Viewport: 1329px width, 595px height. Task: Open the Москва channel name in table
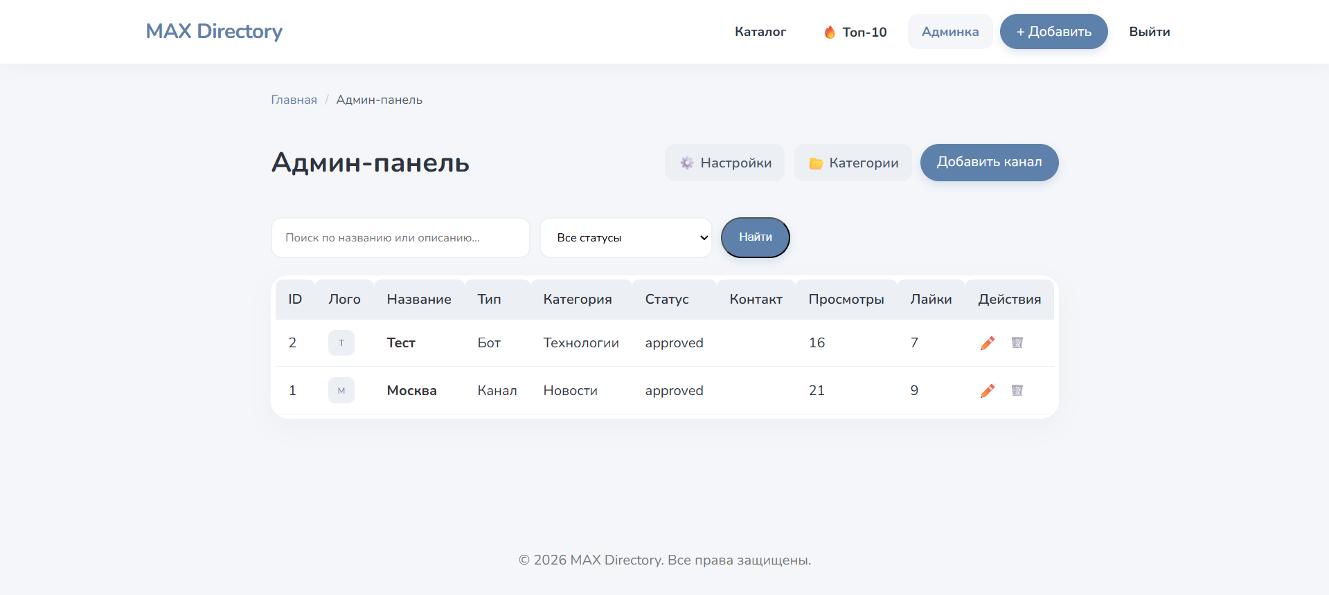tap(411, 391)
